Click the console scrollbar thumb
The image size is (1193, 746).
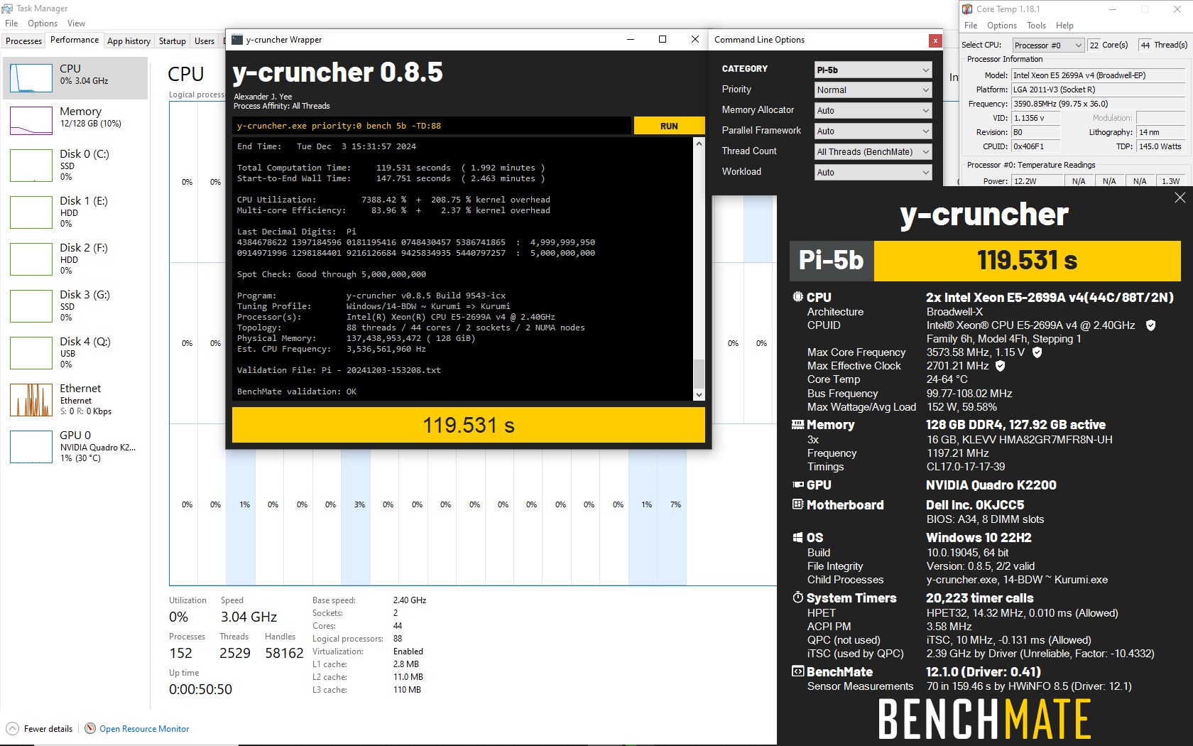[x=699, y=374]
